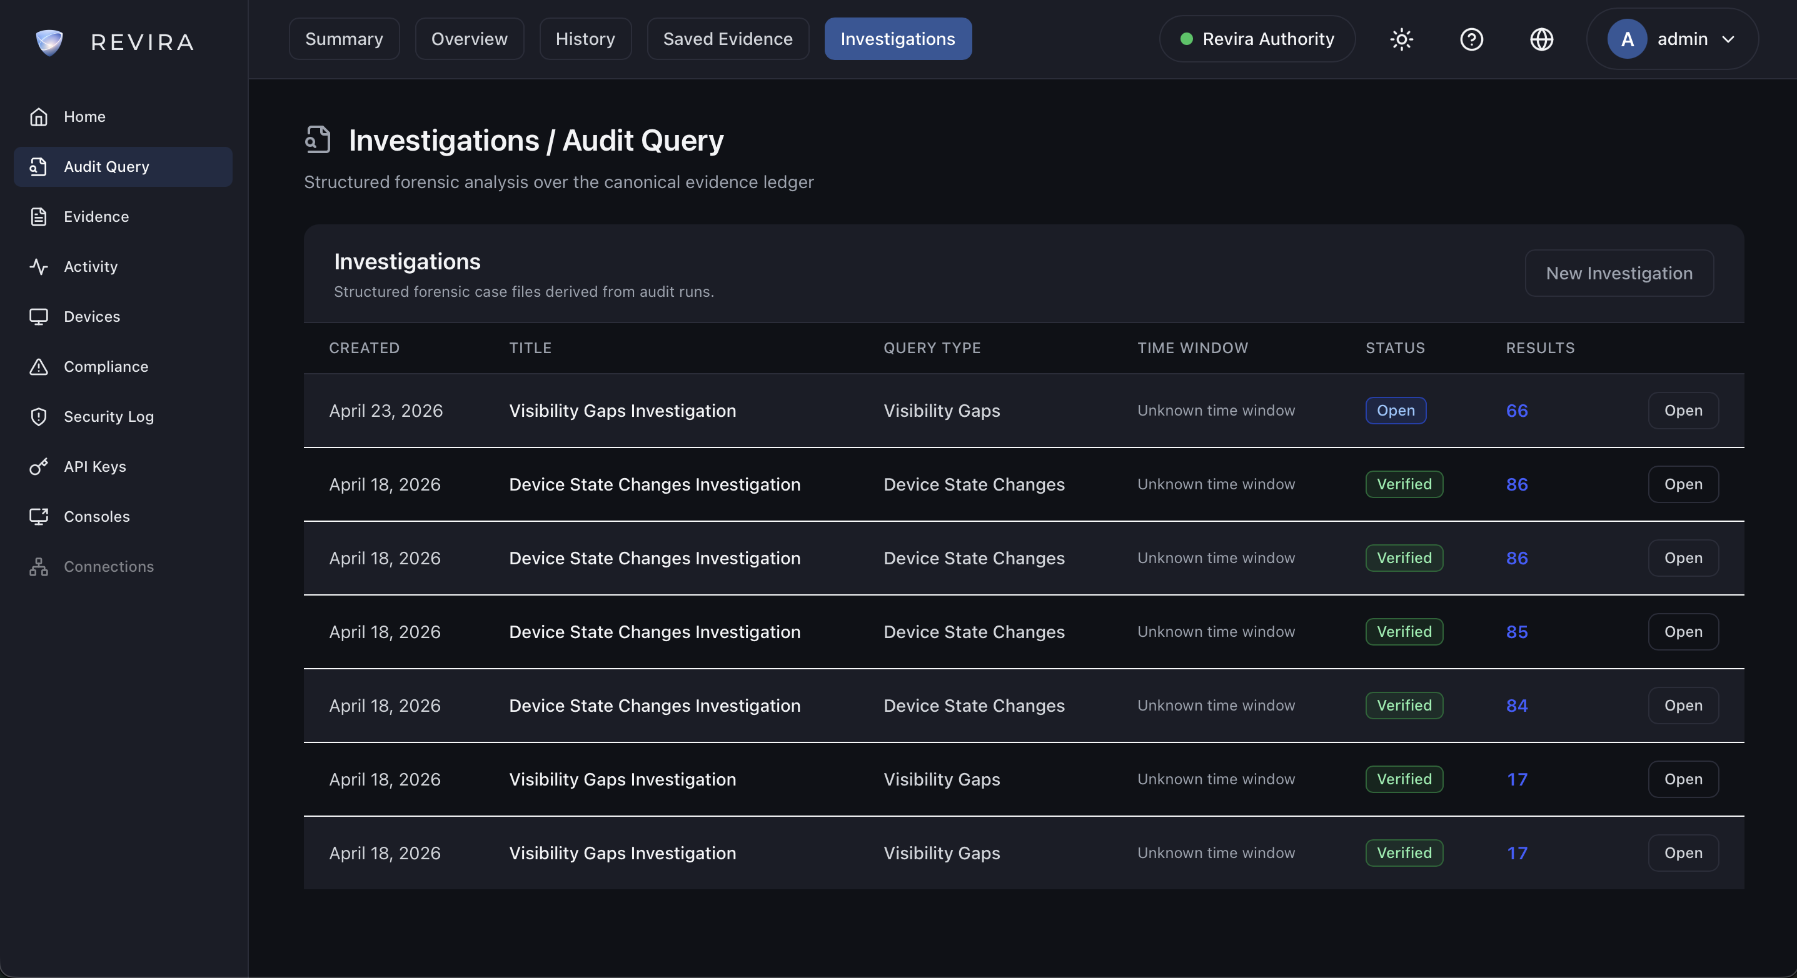Click the Open status badge for April 23
Screen dimensions: 1797x978
pyautogui.click(x=1395, y=411)
